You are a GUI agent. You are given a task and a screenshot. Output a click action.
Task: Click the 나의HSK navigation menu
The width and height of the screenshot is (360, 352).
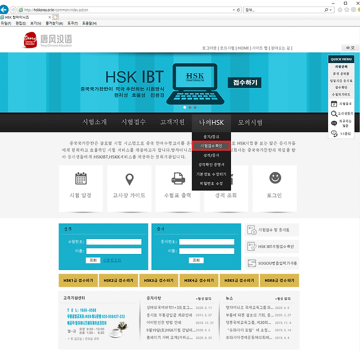(x=211, y=122)
